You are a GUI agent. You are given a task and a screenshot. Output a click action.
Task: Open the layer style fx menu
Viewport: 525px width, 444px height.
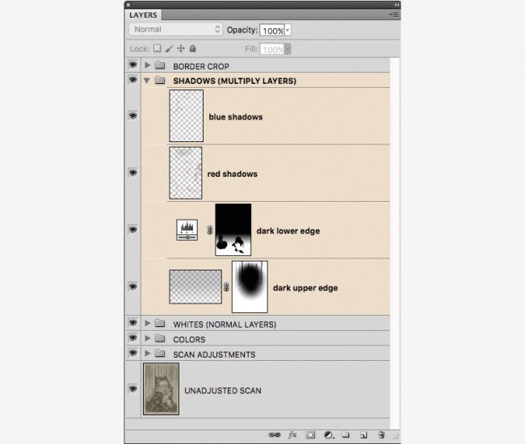[292, 435]
